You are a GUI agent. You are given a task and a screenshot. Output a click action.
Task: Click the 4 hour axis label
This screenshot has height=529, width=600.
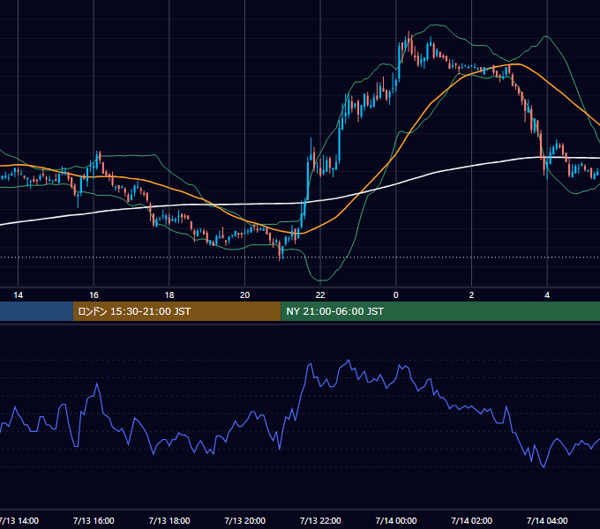pos(547,295)
